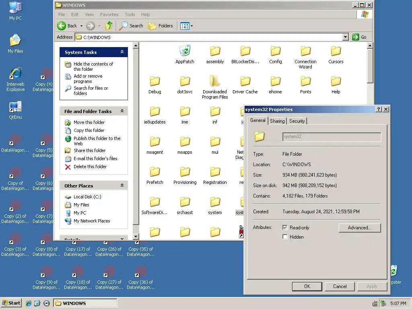This screenshot has width=412, height=309.
Task: Click Hide the contents of this folder
Action: tap(93, 66)
